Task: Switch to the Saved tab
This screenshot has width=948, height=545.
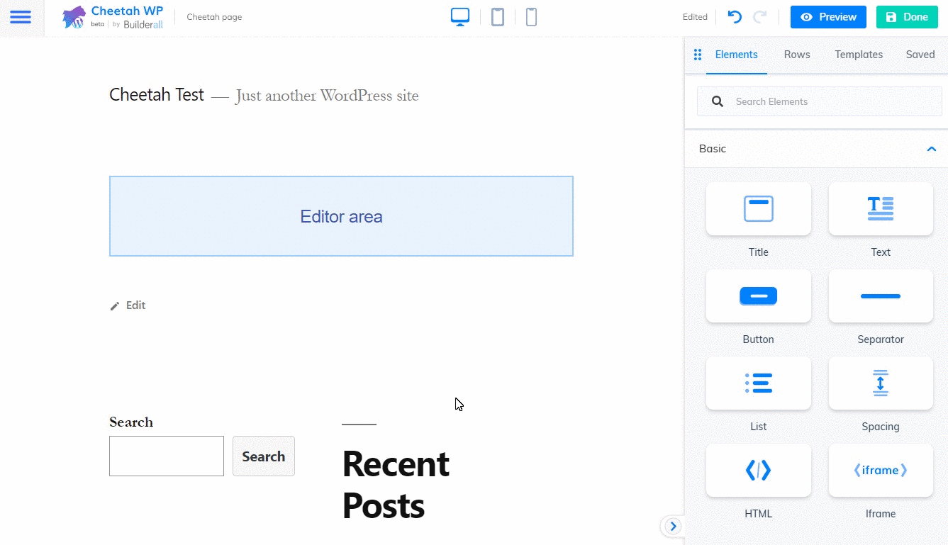Action: (x=920, y=55)
